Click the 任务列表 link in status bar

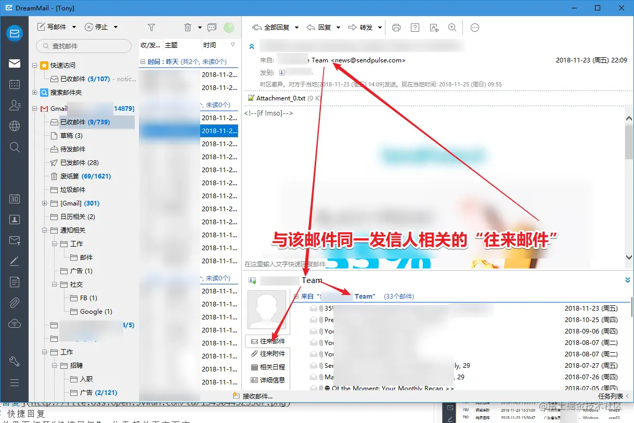(610, 396)
